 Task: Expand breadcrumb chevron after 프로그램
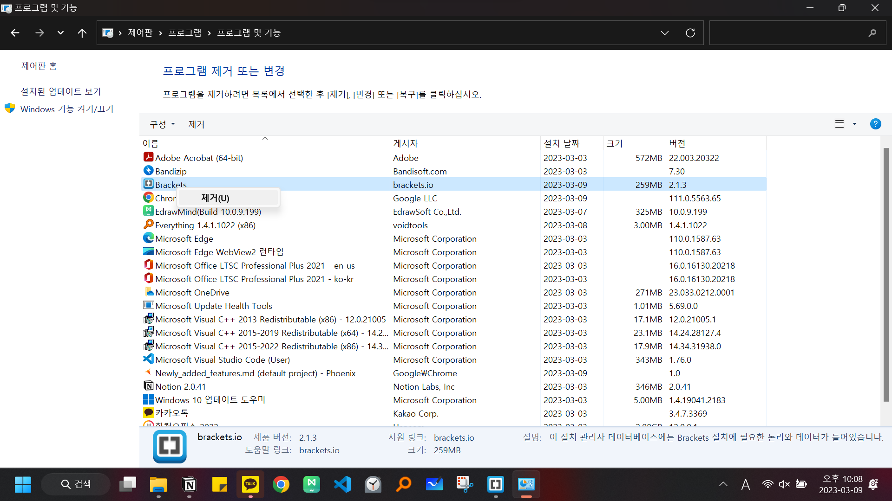[x=209, y=33]
